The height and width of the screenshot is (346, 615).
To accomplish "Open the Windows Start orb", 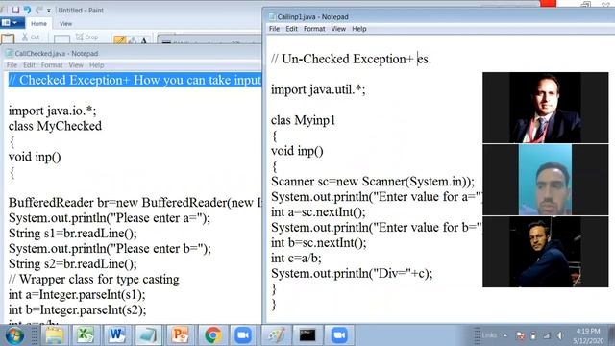I will pos(14,335).
